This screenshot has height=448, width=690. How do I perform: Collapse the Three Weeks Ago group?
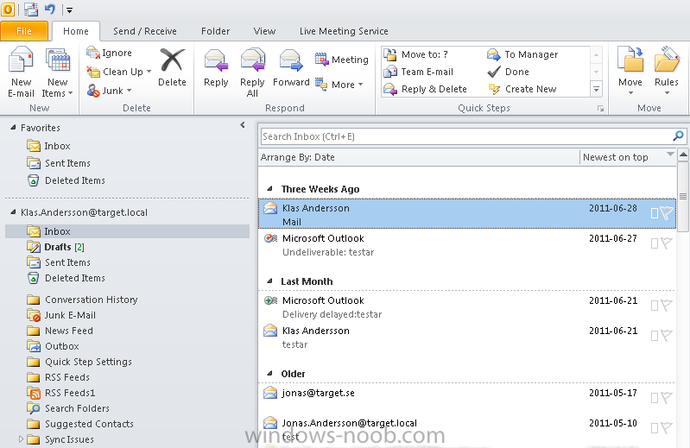[x=269, y=189]
